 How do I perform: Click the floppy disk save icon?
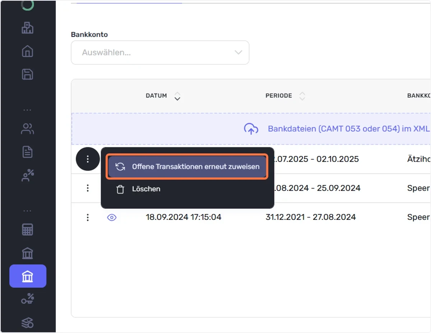pos(28,74)
